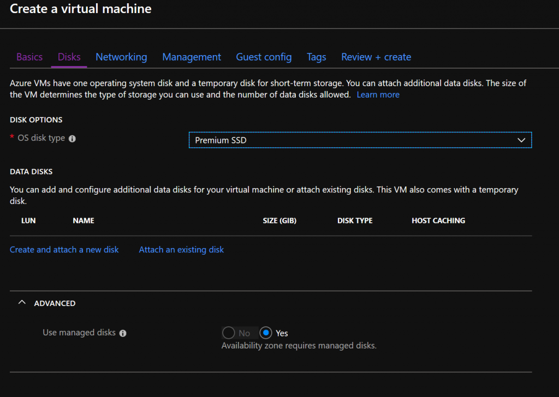Open the Tags tab
559x397 pixels.
[316, 57]
